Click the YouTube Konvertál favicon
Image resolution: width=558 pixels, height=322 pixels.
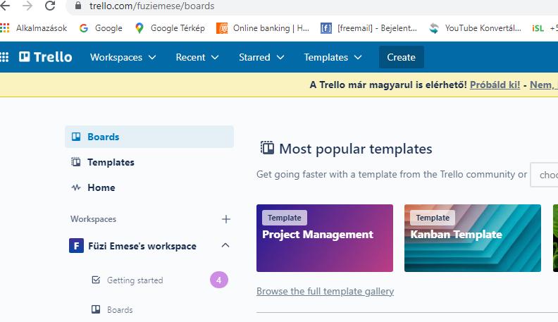click(x=434, y=28)
